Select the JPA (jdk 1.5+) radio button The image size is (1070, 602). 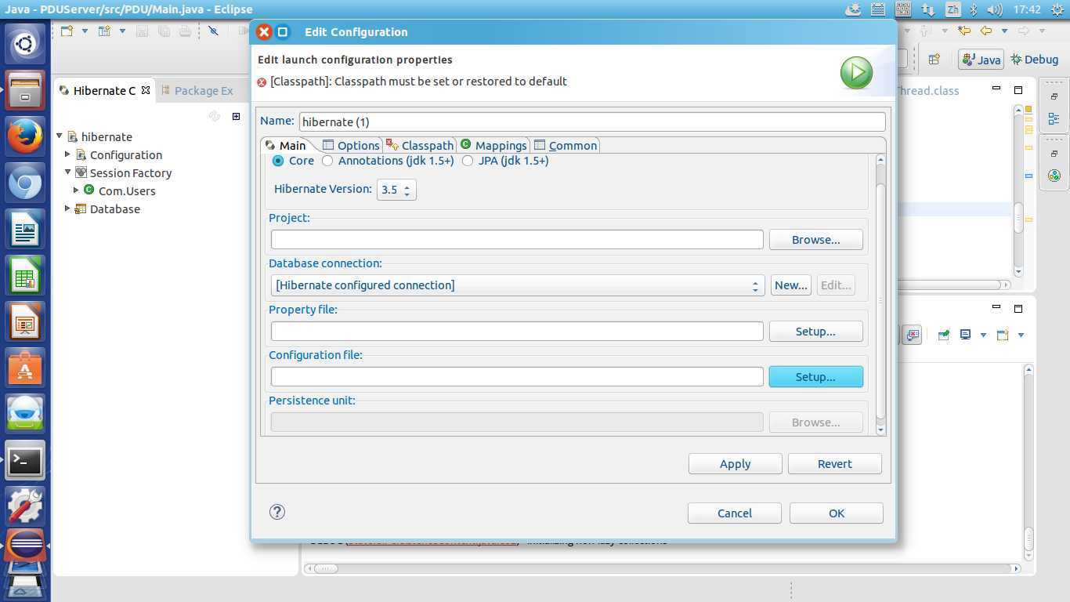pos(468,161)
